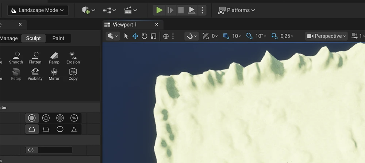Toggle rotation snapping in the viewport

click(x=249, y=36)
